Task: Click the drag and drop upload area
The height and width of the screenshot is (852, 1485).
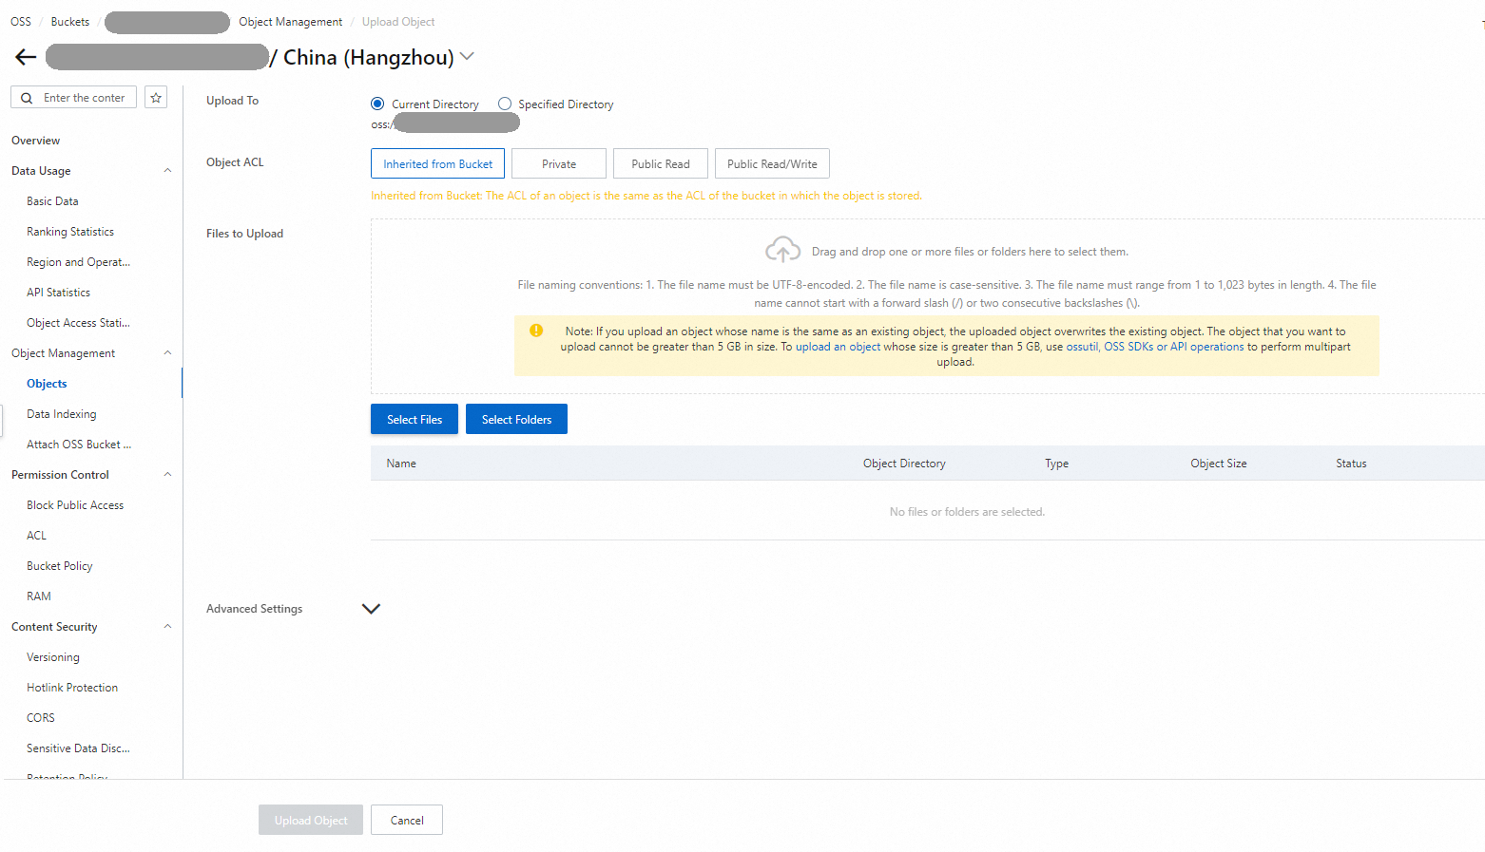Action: (927, 306)
